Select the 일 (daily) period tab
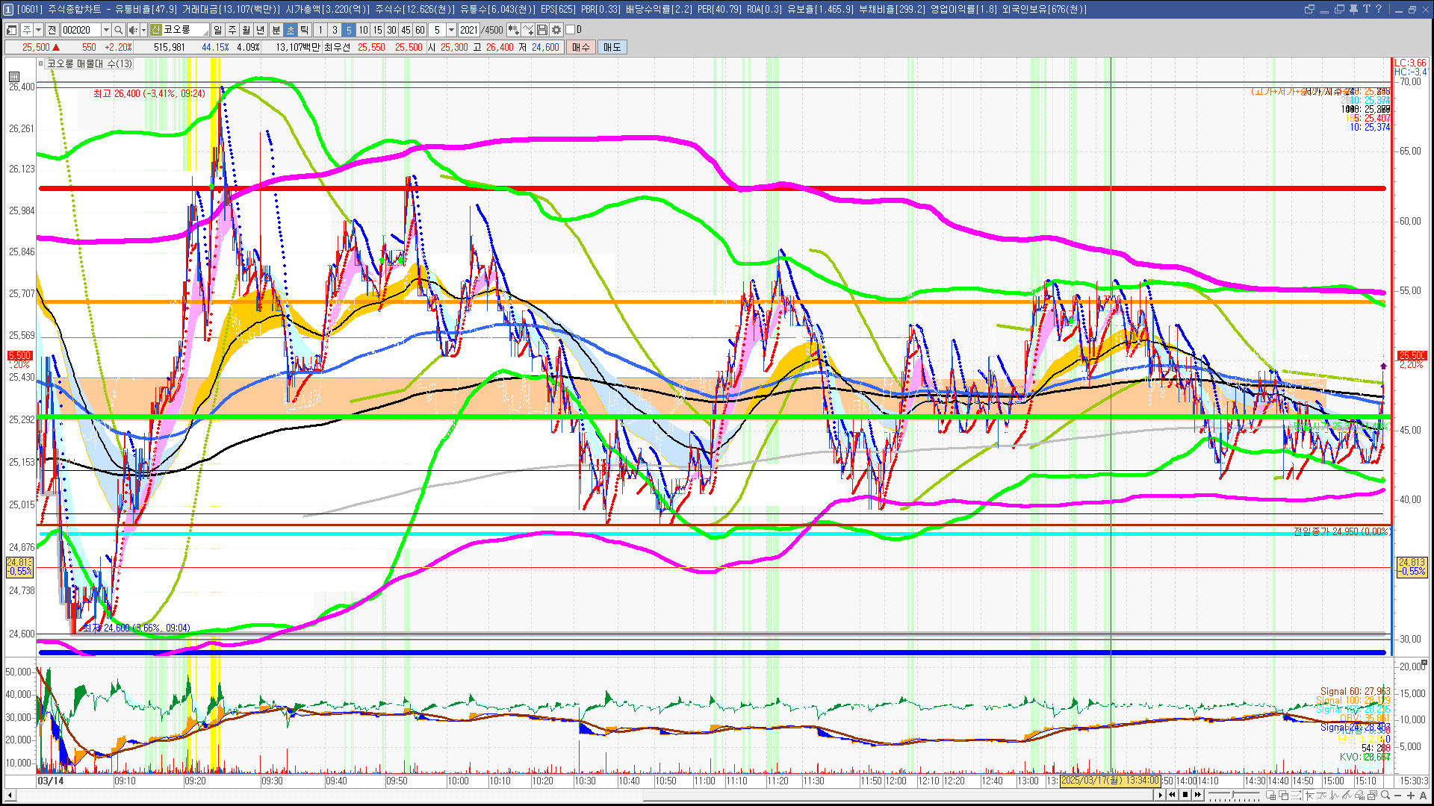This screenshot has height=806, width=1434. pyautogui.click(x=217, y=30)
